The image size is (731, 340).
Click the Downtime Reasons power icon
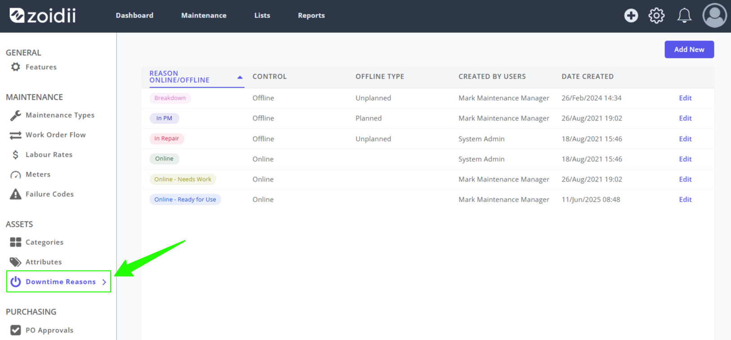pos(16,282)
